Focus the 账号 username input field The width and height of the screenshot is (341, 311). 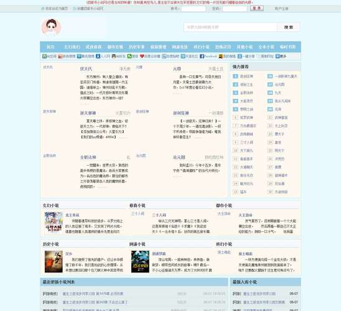[193, 9]
